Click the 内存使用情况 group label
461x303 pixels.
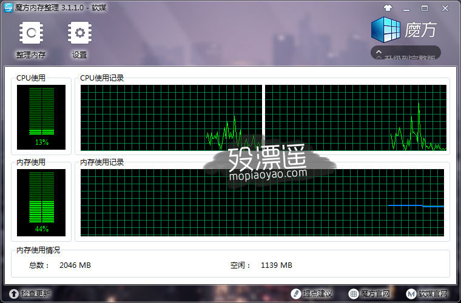coord(38,250)
